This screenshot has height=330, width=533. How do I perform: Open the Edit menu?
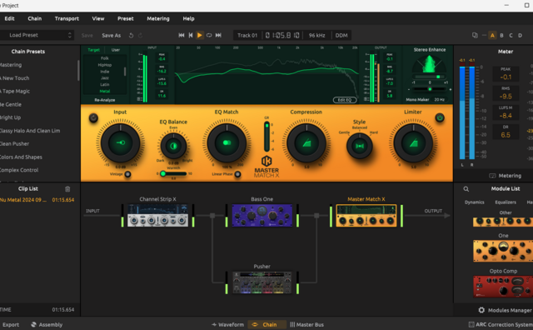tap(9, 18)
